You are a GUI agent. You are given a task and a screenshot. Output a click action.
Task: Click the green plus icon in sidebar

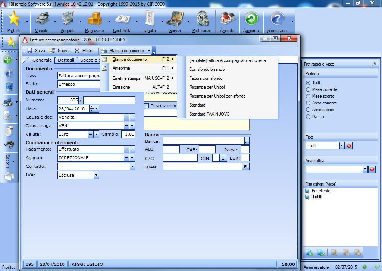pyautogui.click(x=7, y=59)
